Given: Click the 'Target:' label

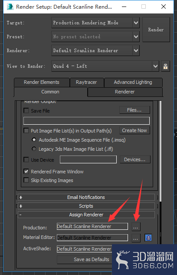Looking at the screenshot, I should tap(16, 23).
